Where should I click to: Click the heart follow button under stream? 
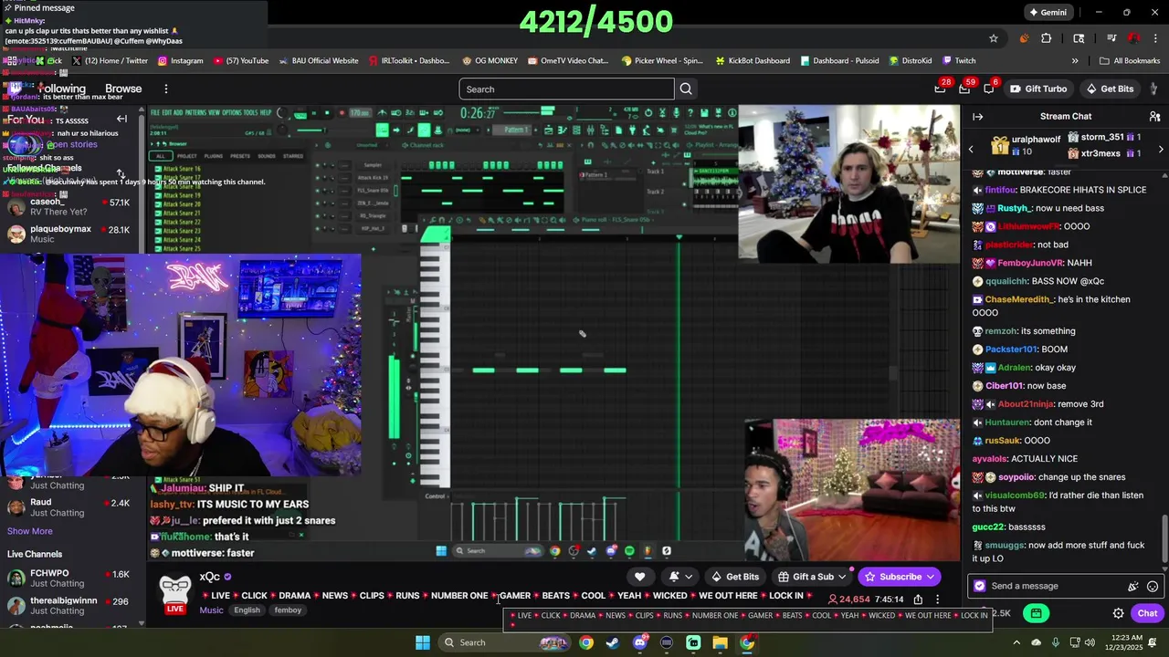[640, 577]
